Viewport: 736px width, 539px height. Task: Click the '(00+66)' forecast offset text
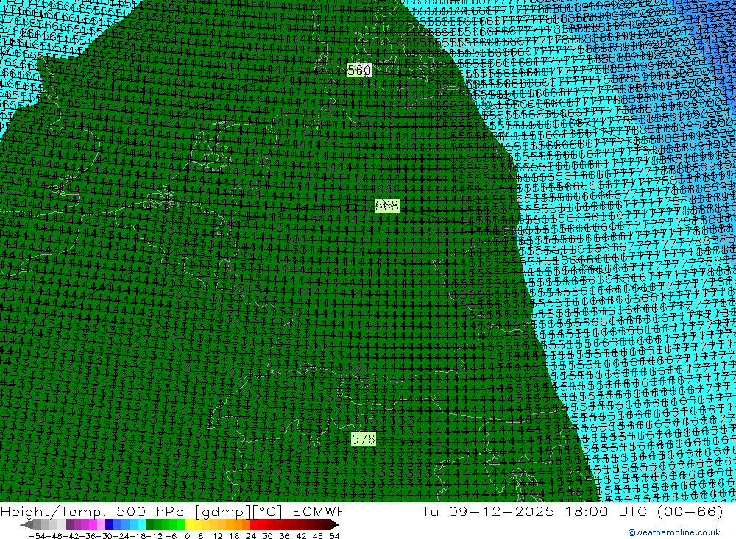click(690, 512)
